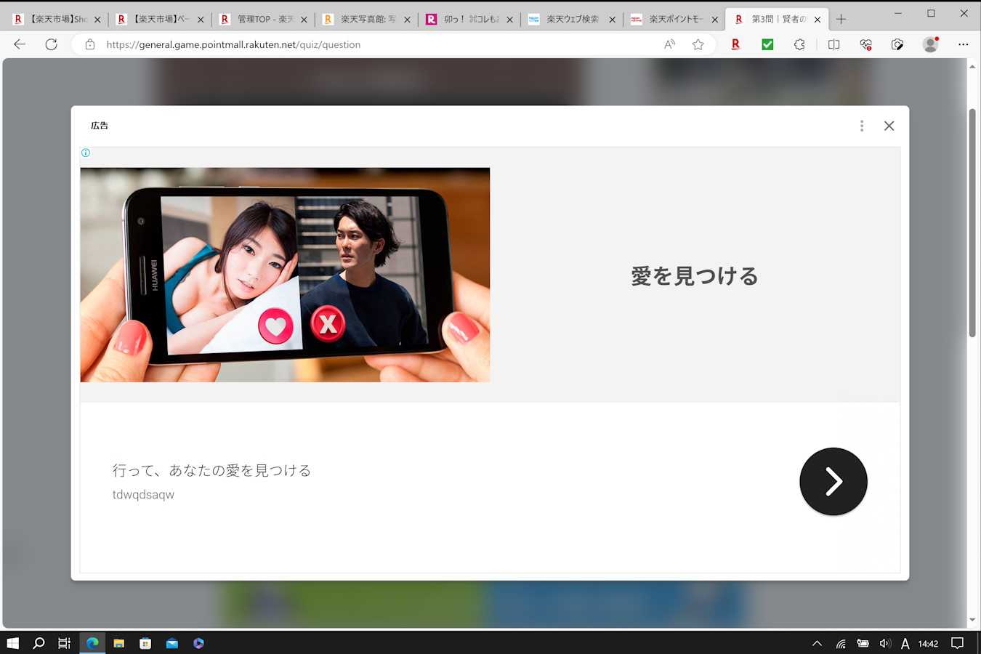Open the Rakuten extension icon in toolbar
The image size is (981, 654).
[735, 44]
